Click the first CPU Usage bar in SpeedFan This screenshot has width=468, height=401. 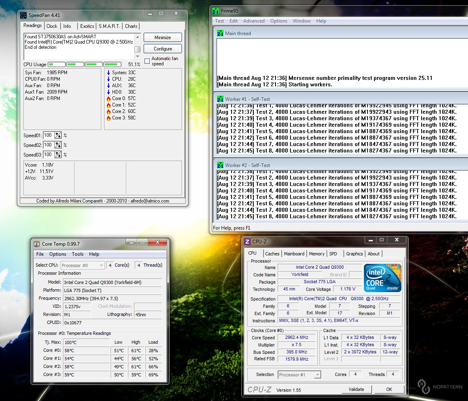[57, 65]
